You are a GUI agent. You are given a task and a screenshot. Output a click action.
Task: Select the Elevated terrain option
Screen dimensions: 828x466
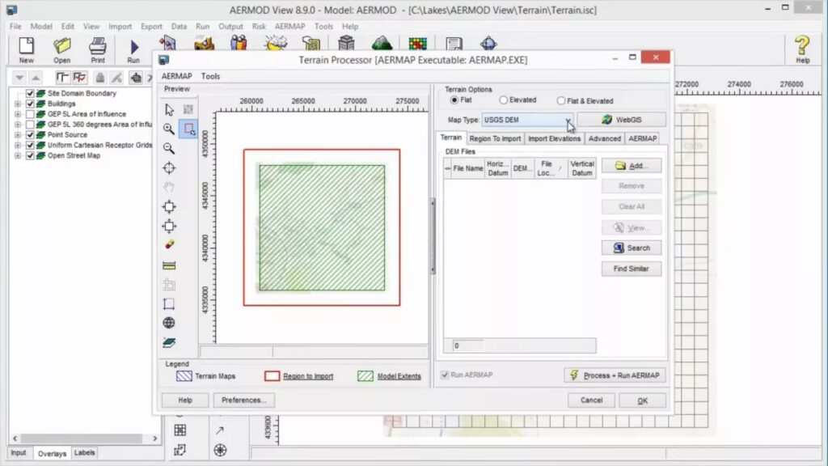504,100
